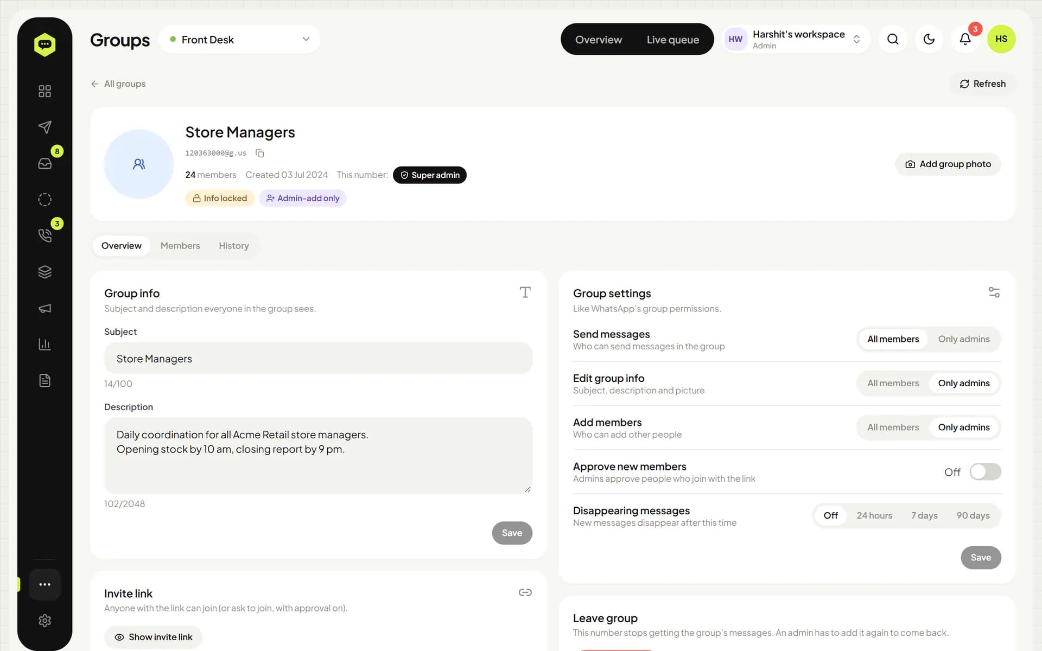1042x651 pixels.
Task: Switch to the History tab
Action: 234,246
